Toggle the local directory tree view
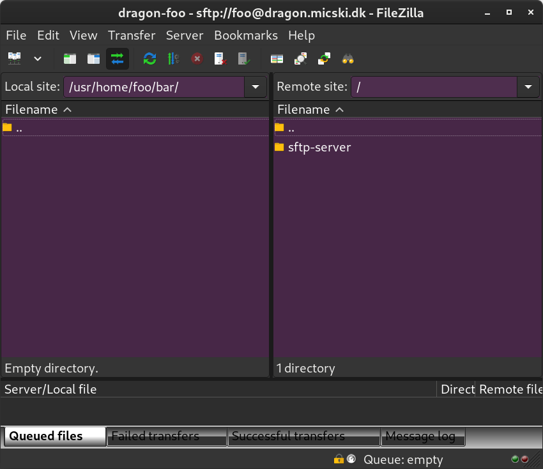The height and width of the screenshot is (469, 543). (70, 59)
